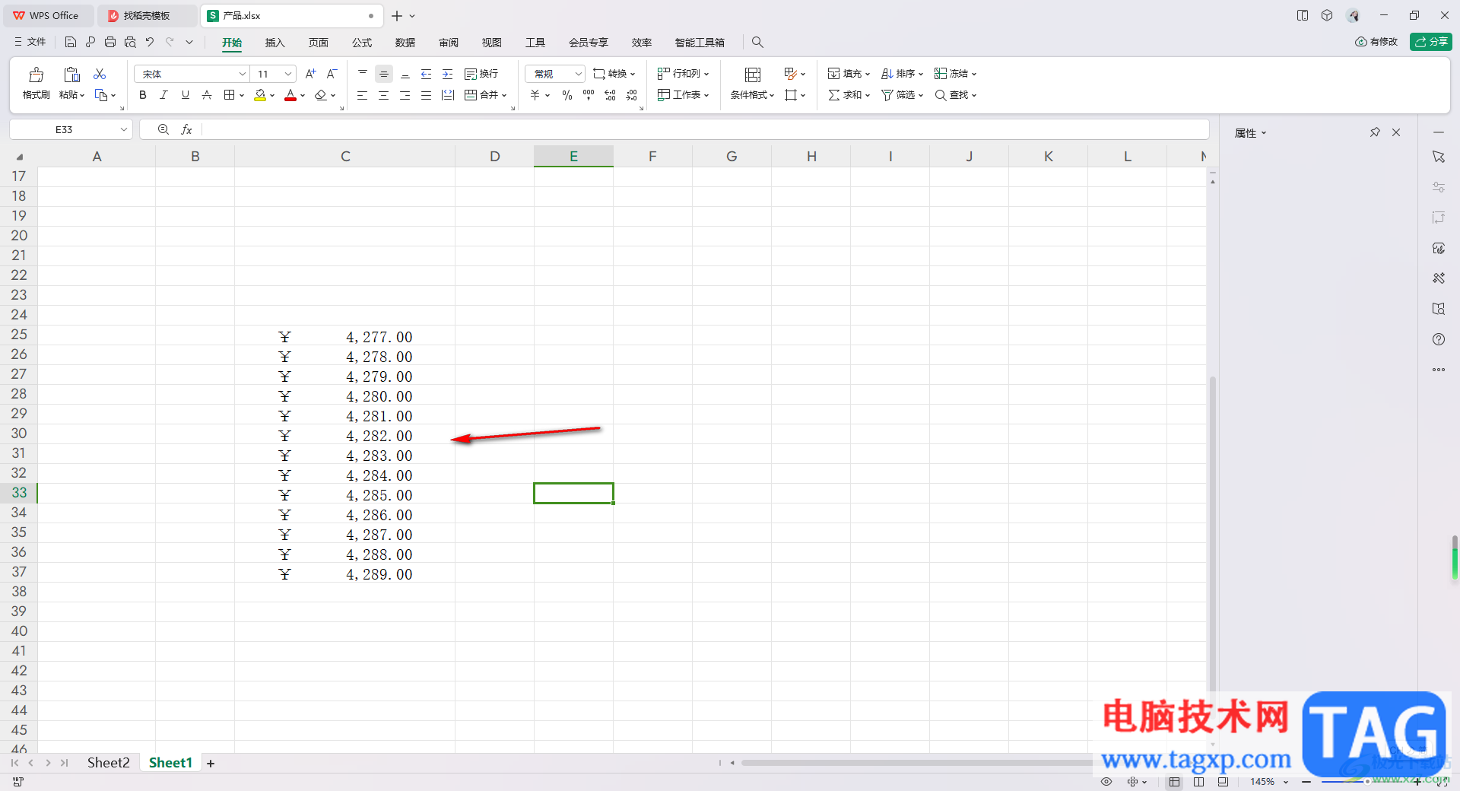1460x791 pixels.
Task: Open the 插入 (Insert) ribbon tab
Action: coord(275,43)
